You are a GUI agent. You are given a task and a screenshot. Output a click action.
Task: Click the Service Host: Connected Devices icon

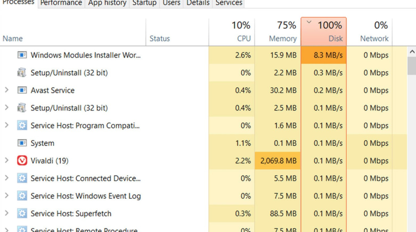(22, 178)
